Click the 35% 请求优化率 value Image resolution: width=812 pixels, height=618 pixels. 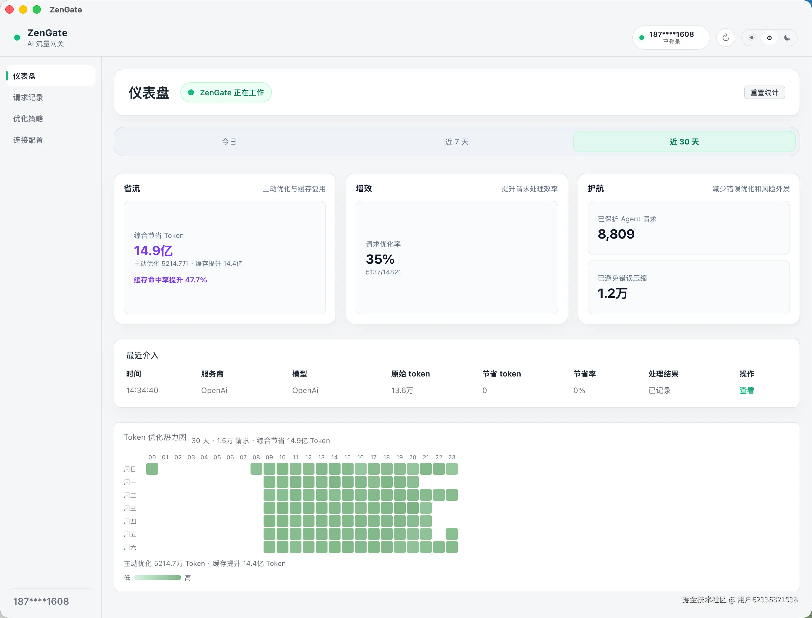pos(380,259)
